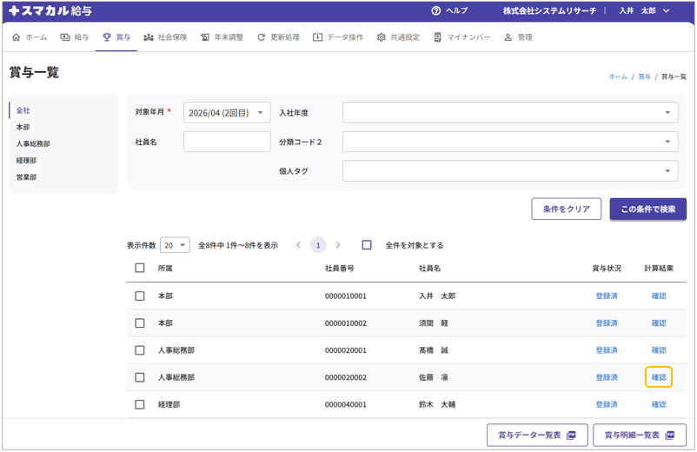Open the 年末調整 icon menu
The width and height of the screenshot is (697, 452).
click(205, 37)
